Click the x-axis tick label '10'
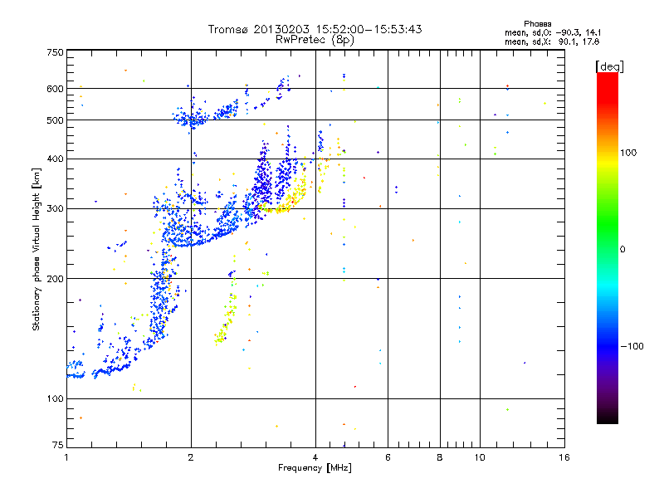664x498 pixels. click(x=480, y=457)
